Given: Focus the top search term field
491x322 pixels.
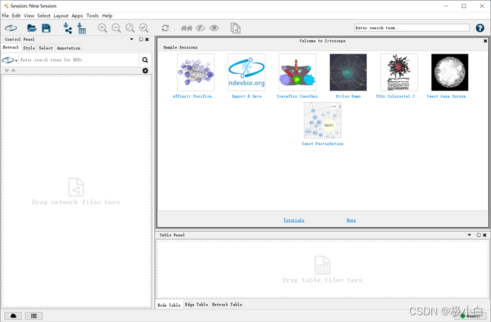Looking at the screenshot, I should pos(412,28).
